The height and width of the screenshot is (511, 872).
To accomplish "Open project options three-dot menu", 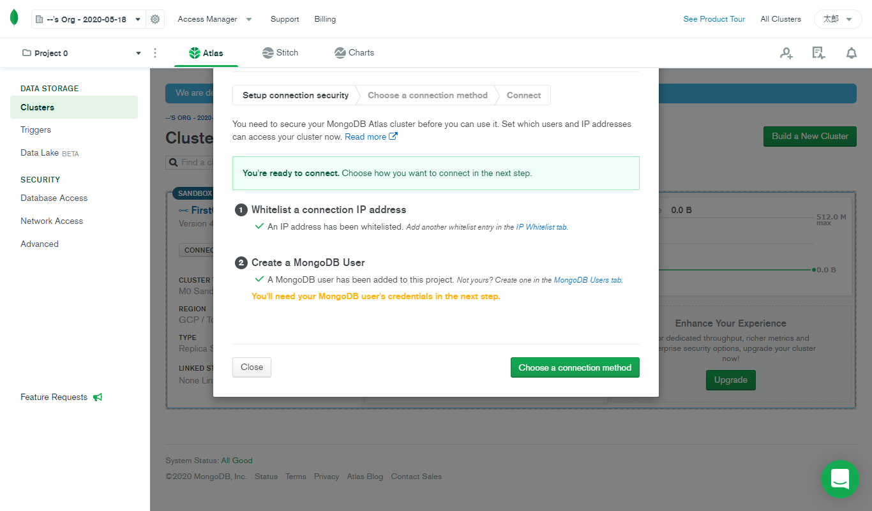I will tap(155, 53).
